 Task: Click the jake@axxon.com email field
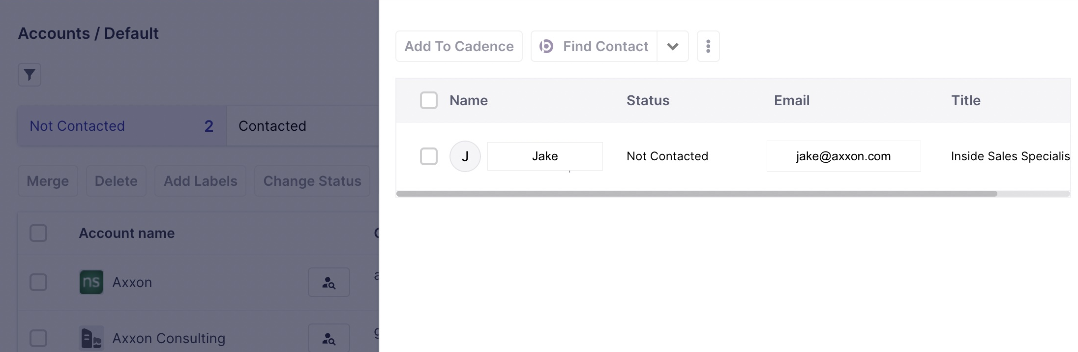point(843,156)
